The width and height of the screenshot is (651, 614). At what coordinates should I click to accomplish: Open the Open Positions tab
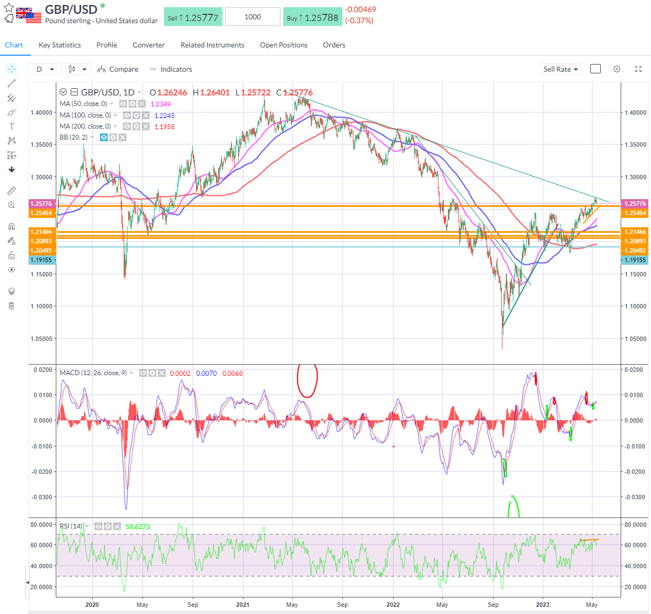click(284, 45)
